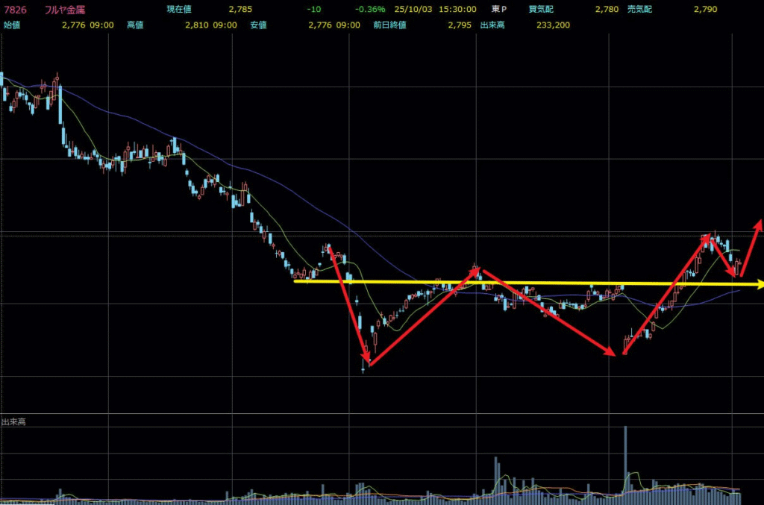
Task: Click the 始値 opening price label
Action: 12,25
